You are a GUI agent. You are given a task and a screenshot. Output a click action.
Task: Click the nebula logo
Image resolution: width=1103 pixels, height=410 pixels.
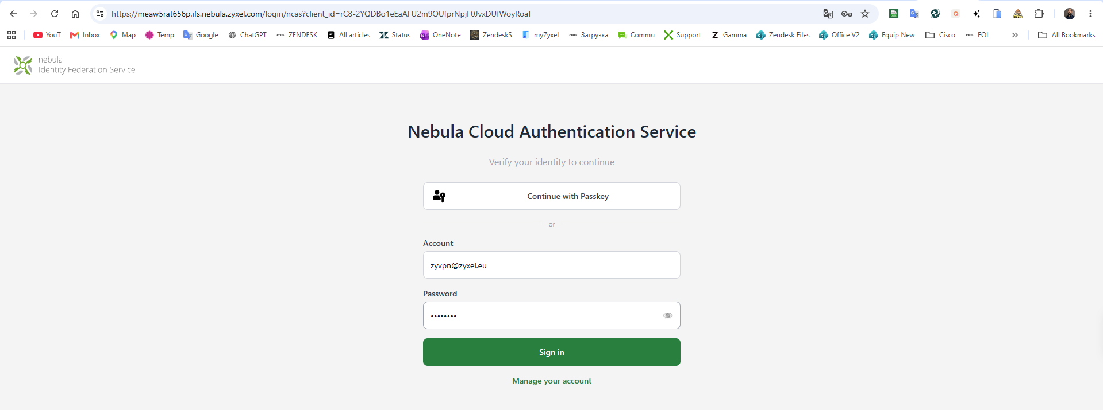tap(23, 65)
